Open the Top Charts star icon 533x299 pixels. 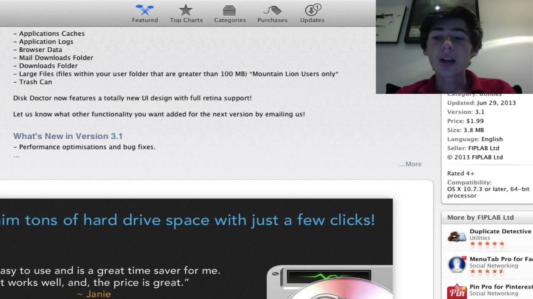pyautogui.click(x=186, y=10)
